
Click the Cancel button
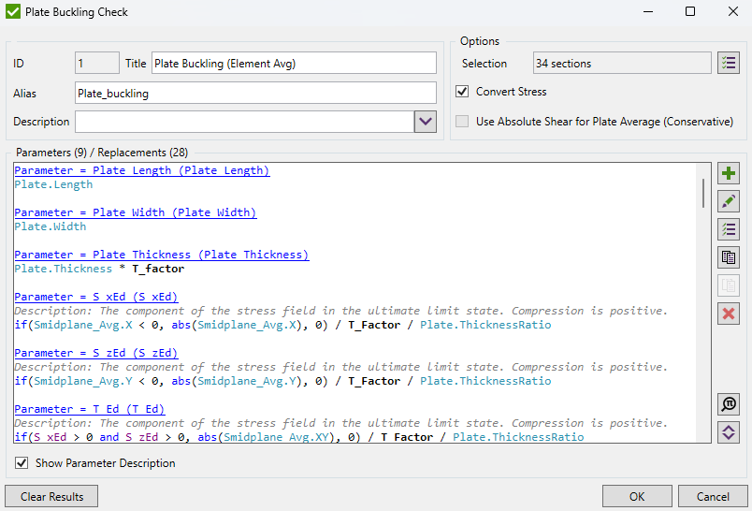(x=713, y=496)
